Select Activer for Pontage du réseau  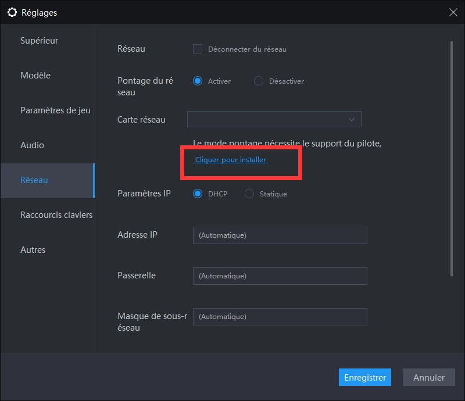pos(198,81)
